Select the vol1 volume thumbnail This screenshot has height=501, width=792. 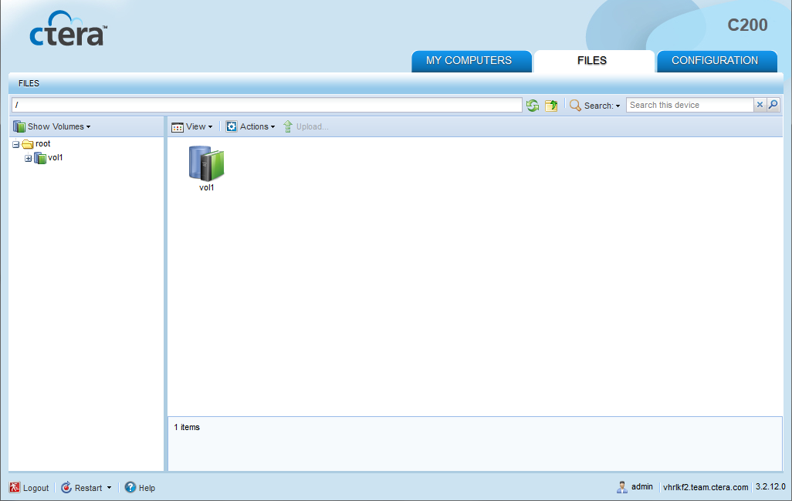207,168
